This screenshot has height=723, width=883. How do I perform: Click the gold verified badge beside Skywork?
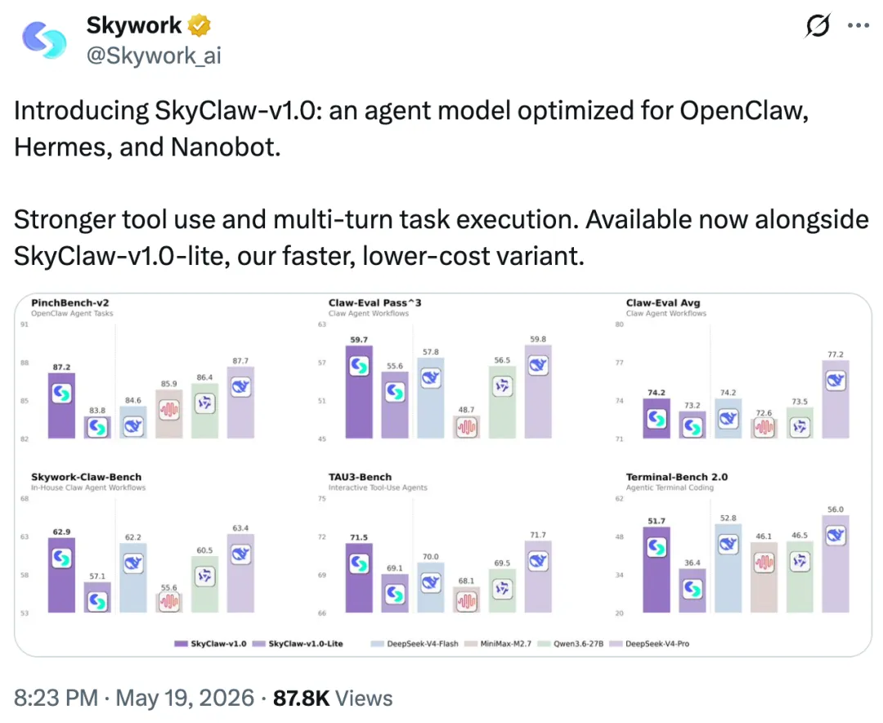(199, 25)
